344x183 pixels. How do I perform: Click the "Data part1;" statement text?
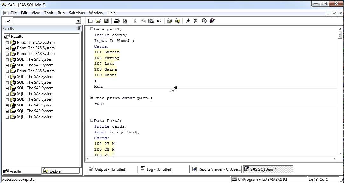pos(108,29)
